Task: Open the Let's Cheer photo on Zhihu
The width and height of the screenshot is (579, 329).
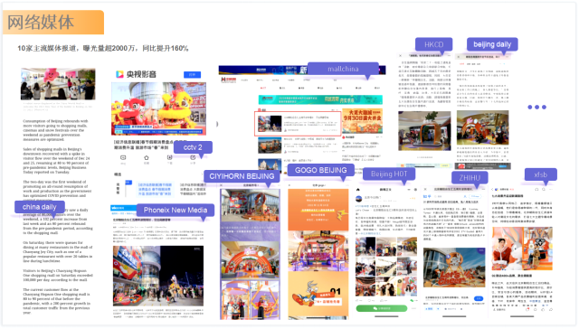Action: [x=454, y=268]
